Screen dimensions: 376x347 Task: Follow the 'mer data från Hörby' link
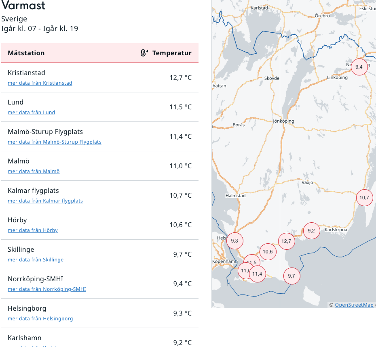33,230
